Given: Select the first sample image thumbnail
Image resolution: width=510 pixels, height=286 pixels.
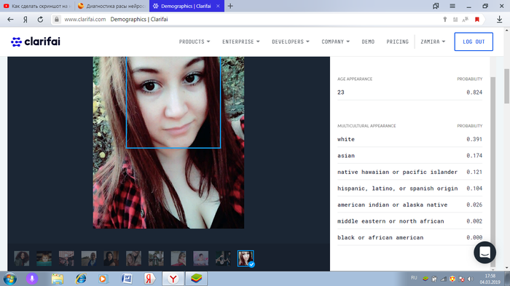Looking at the screenshot, I should tap(22, 258).
